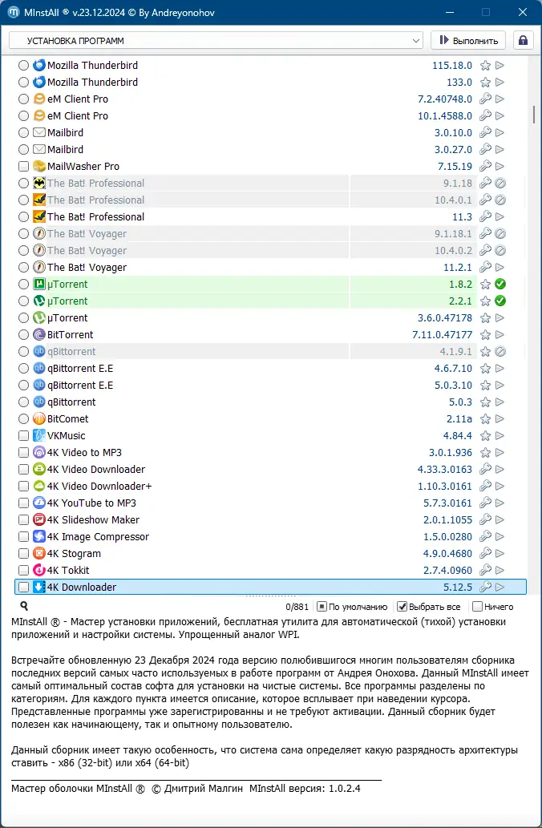Image resolution: width=542 pixels, height=828 pixels.
Task: Click the Выполнить button
Action: pyautogui.click(x=468, y=41)
